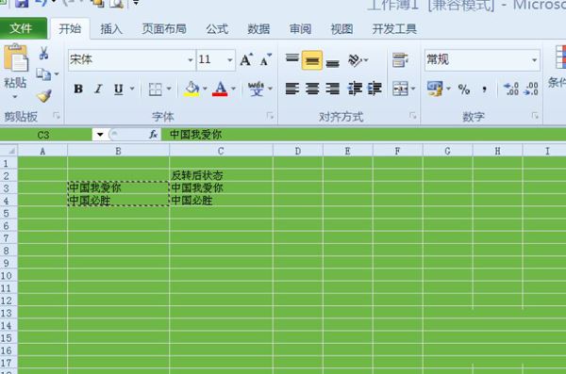Switch to the 审阅 tab
566x374 pixels.
[300, 29]
